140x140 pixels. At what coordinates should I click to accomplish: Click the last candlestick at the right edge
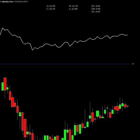pyautogui.click(x=127, y=106)
